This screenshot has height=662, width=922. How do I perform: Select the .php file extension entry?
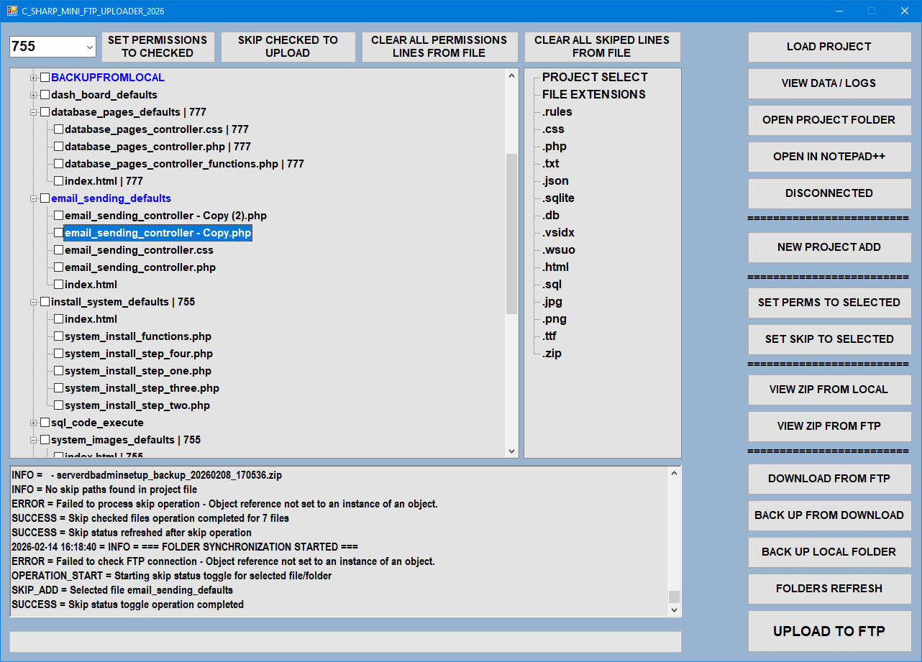(554, 147)
